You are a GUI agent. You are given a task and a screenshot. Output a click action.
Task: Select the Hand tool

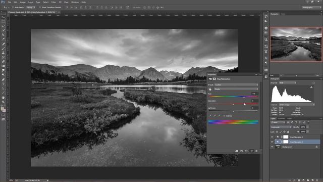click(x=3, y=98)
